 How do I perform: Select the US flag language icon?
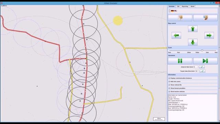coord(176,11)
